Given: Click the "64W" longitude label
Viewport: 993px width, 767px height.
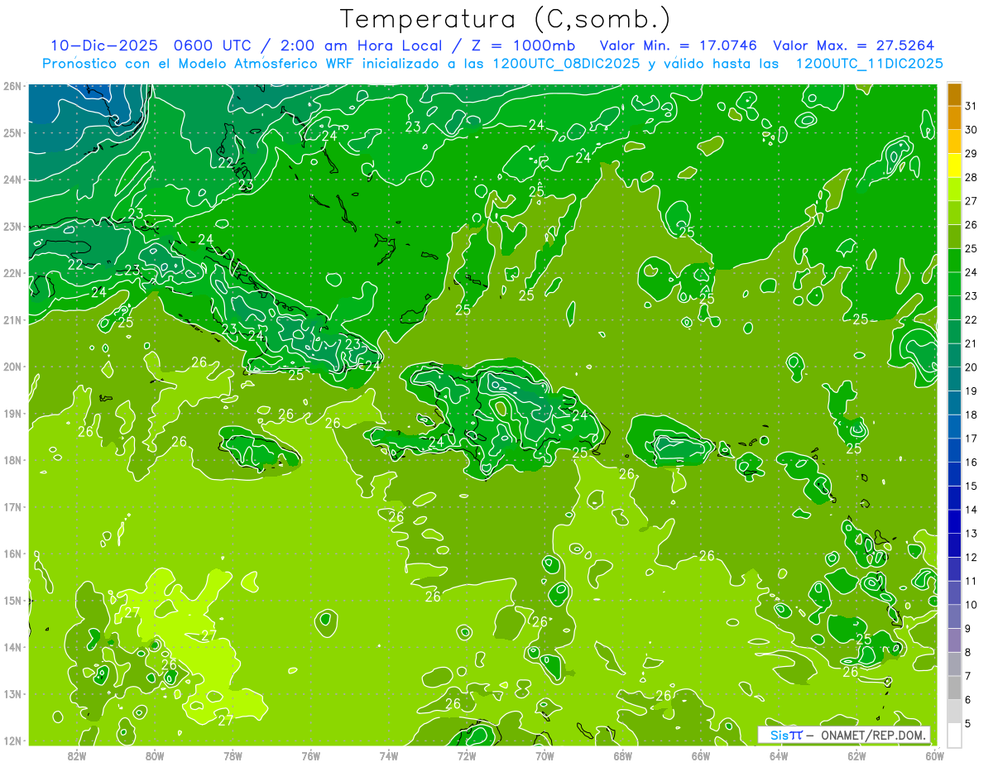Looking at the screenshot, I should click(779, 755).
